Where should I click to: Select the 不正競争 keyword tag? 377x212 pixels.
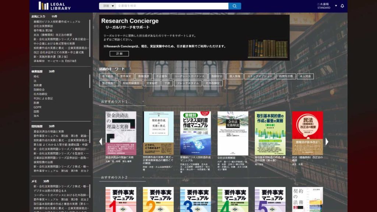pyautogui.click(x=162, y=76)
